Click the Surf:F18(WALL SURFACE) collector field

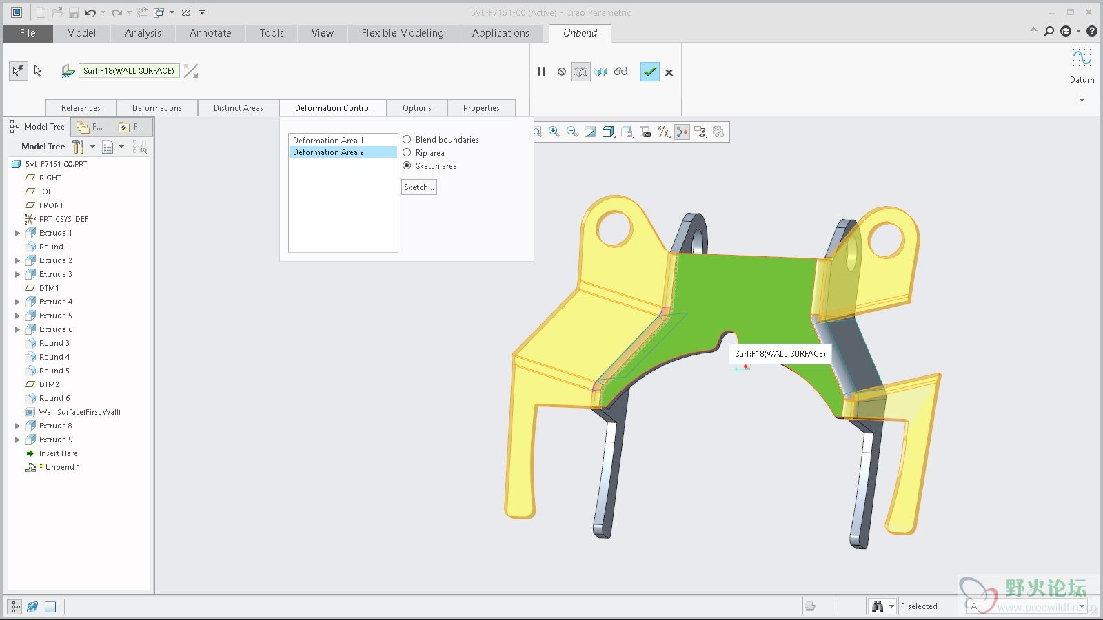pyautogui.click(x=130, y=70)
